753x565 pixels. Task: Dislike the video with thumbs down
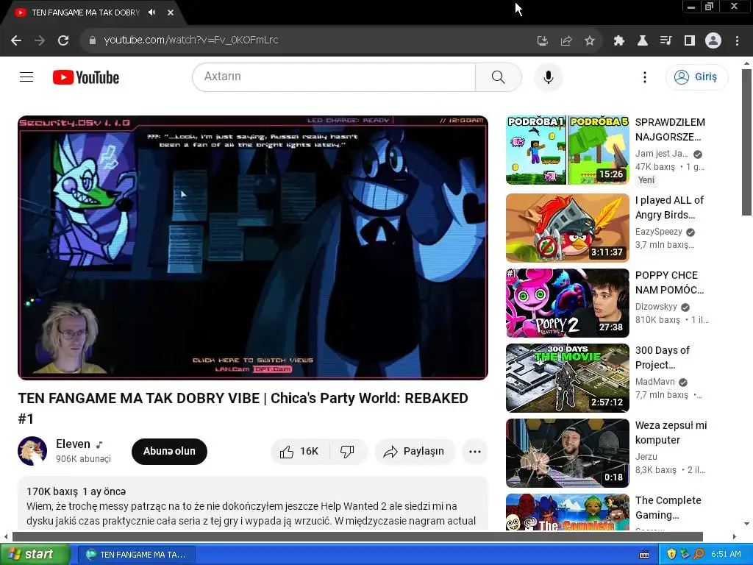pyautogui.click(x=347, y=451)
